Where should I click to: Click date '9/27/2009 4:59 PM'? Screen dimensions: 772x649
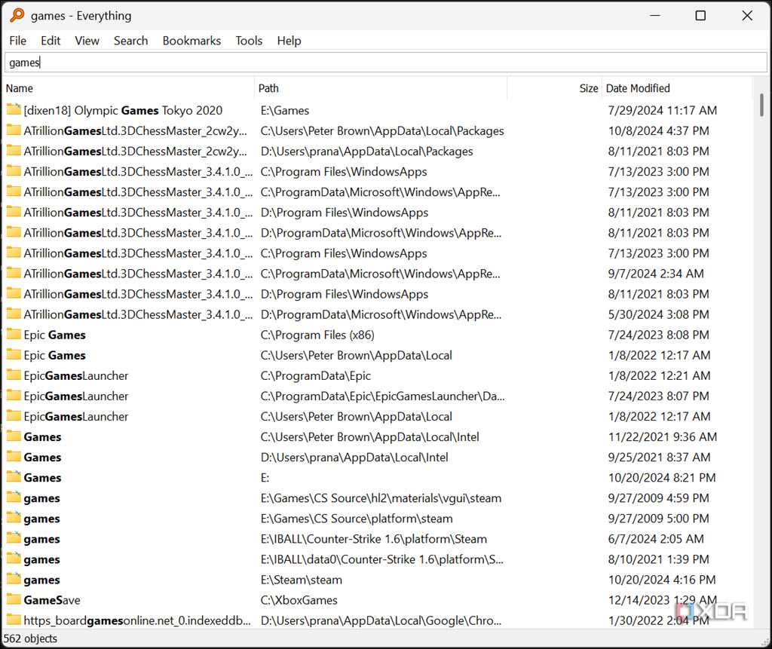click(x=658, y=498)
